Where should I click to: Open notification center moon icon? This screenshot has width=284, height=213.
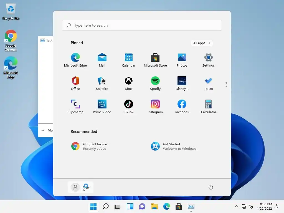click(277, 206)
